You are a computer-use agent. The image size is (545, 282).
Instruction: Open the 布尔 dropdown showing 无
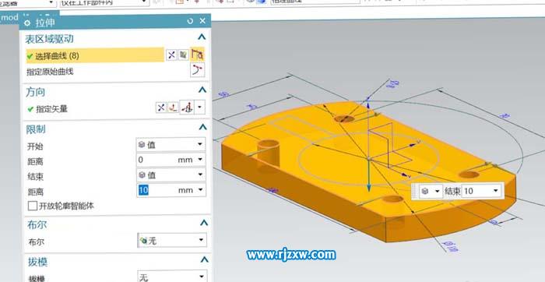pyautogui.click(x=172, y=240)
